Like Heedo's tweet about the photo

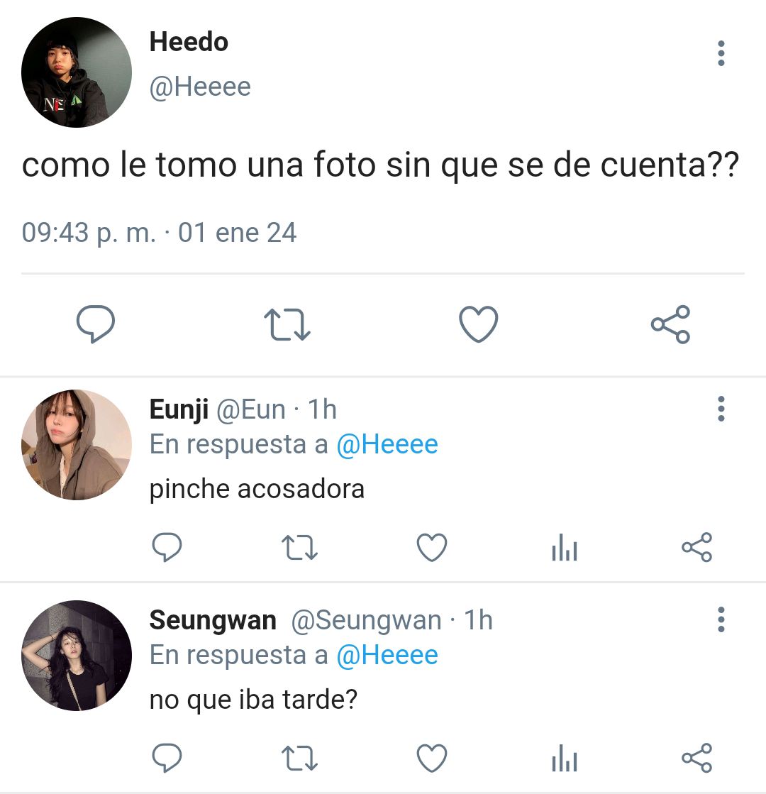pyautogui.click(x=479, y=324)
